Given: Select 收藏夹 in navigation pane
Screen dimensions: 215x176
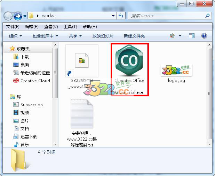Looking at the screenshot, I should (23, 49).
